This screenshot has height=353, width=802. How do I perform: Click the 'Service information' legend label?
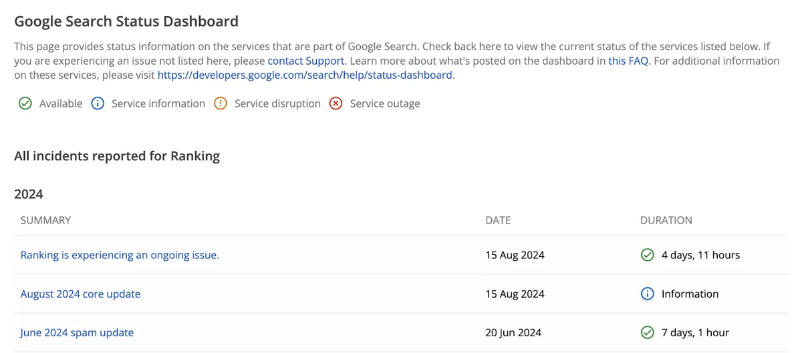pyautogui.click(x=158, y=103)
